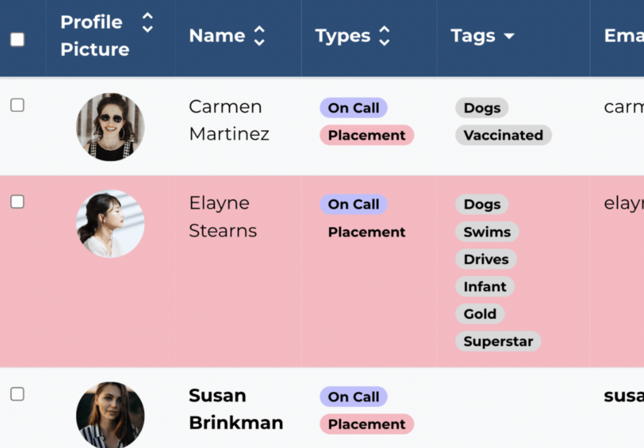This screenshot has width=644, height=448.
Task: Click the Email column header
Action: (623, 36)
